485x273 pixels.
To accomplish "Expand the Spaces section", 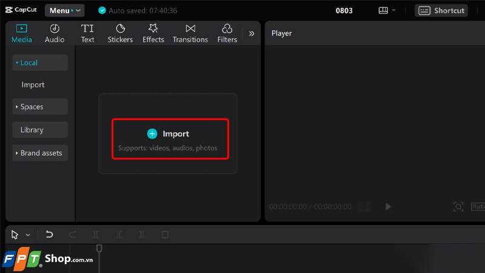I will click(40, 107).
